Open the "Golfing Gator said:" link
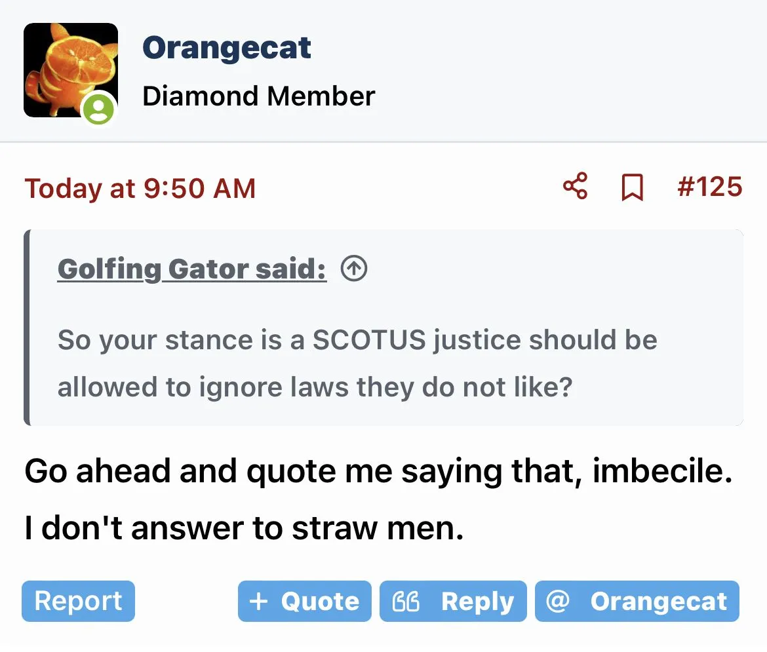 pos(191,269)
